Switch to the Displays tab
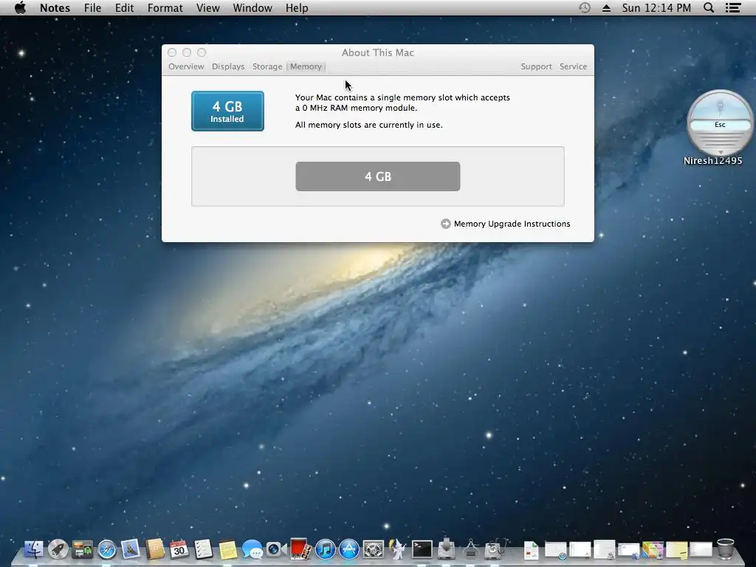This screenshot has width=756, height=567. tap(228, 66)
